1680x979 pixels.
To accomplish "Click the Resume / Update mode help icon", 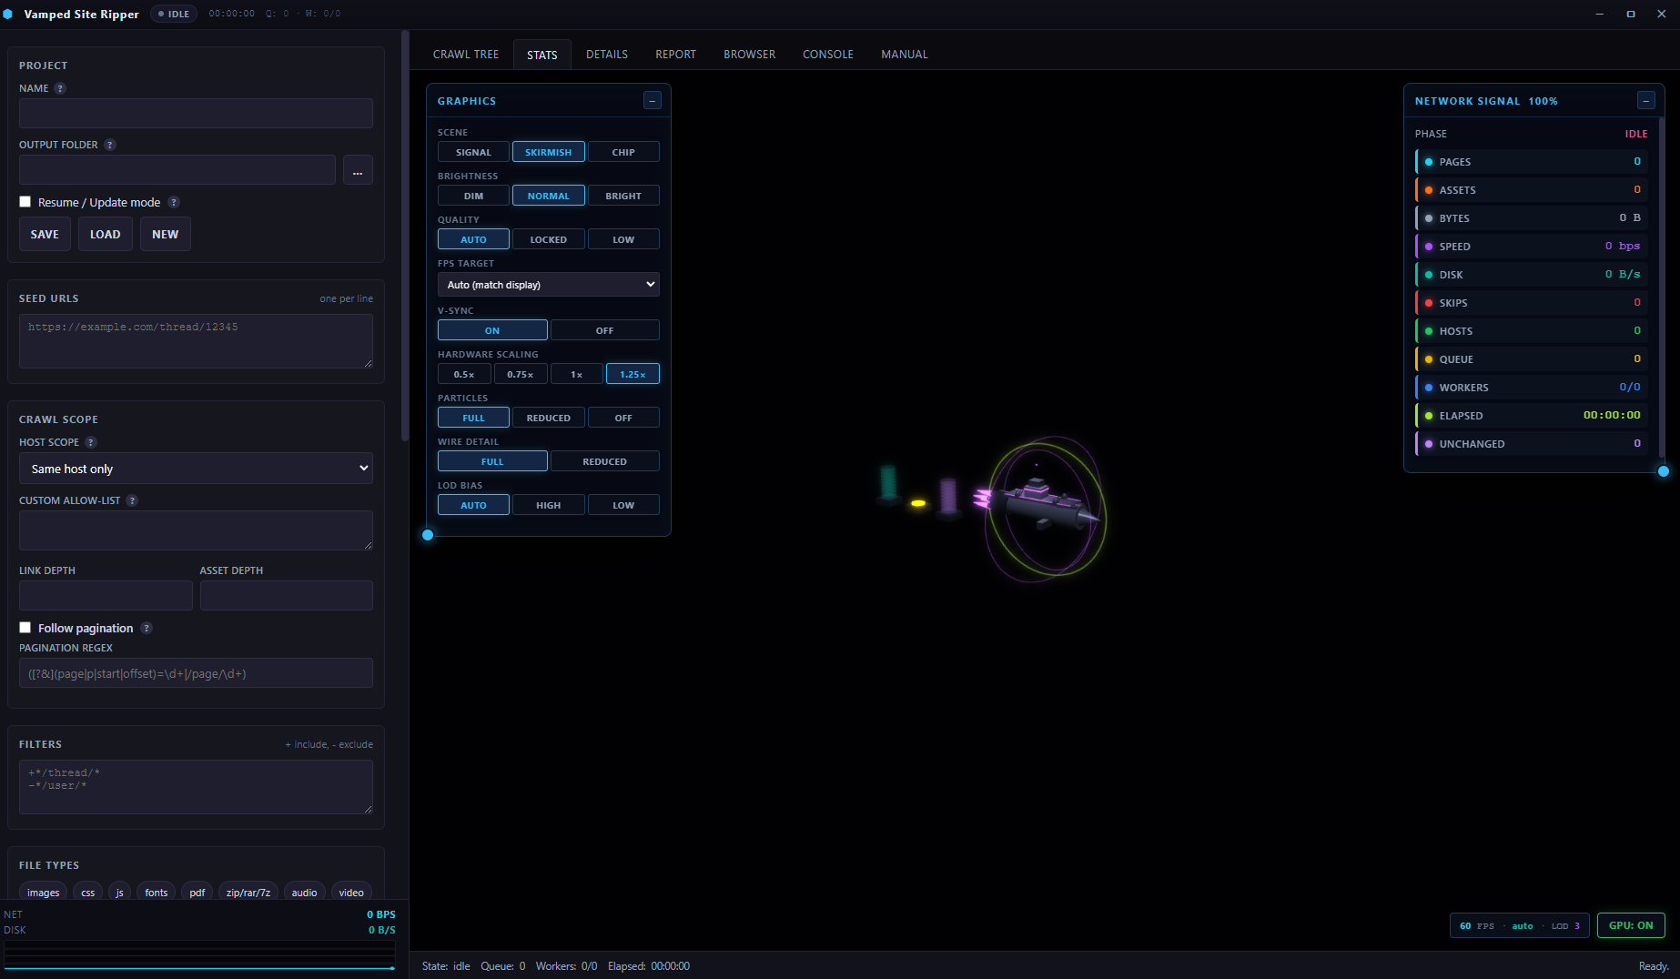I will (x=174, y=202).
